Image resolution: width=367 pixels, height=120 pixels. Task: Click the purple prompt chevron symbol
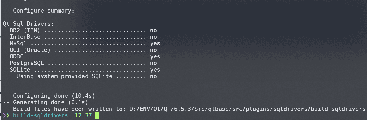click(x=6, y=115)
